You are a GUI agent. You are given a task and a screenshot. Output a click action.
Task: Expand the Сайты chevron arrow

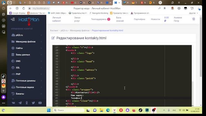(41, 48)
